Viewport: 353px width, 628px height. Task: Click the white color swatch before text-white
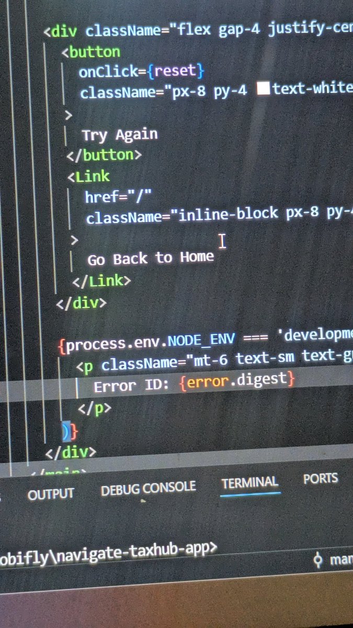tap(264, 88)
